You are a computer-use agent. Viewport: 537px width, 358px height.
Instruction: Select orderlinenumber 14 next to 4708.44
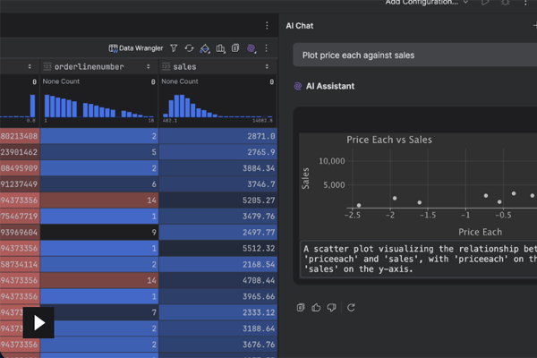(x=99, y=280)
